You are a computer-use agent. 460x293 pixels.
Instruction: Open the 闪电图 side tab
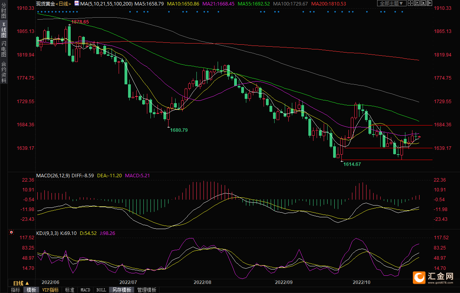[x=4, y=49]
